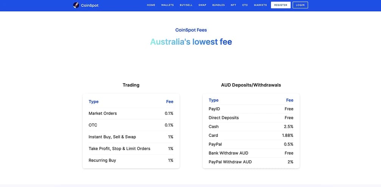Open the HOME nav item
The width and height of the screenshot is (381, 187).
[x=151, y=5]
